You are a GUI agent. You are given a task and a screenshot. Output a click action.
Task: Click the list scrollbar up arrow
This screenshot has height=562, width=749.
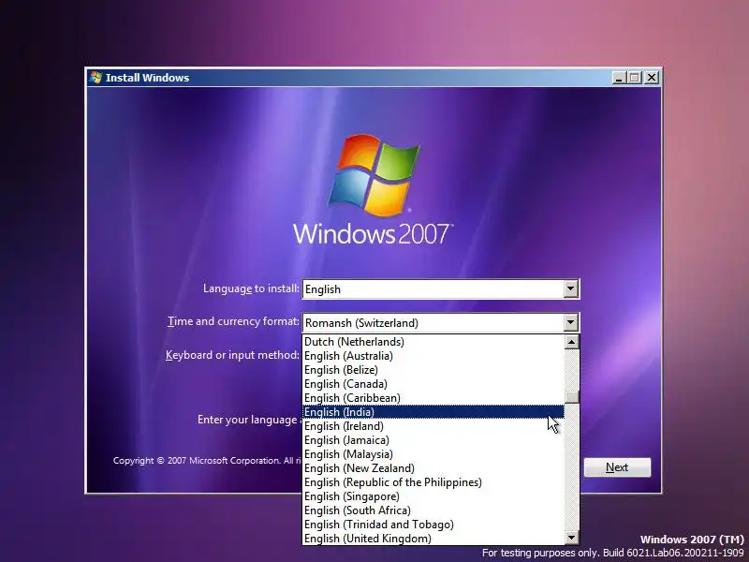tap(571, 342)
